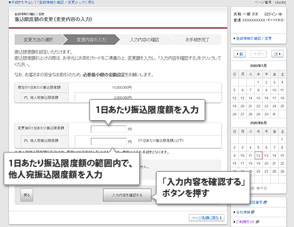The image size is (294, 227).
Task: Click the current limit value 10,000,000円
Action: click(x=122, y=88)
